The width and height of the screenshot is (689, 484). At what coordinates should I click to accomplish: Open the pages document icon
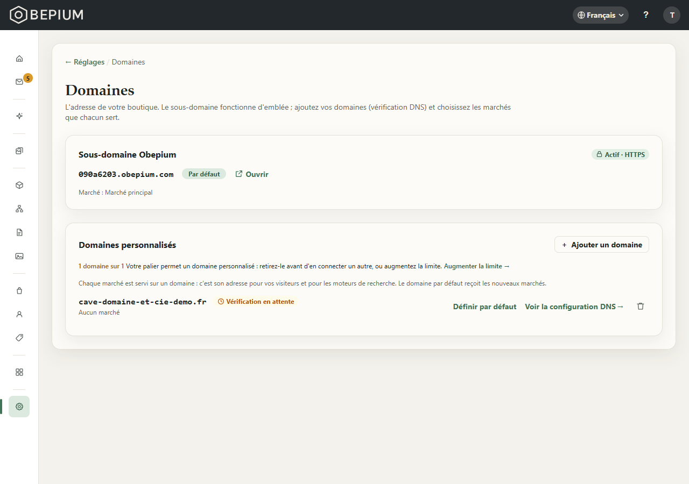pyautogui.click(x=19, y=232)
